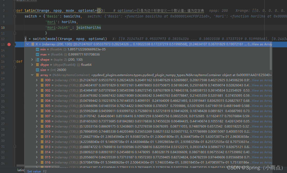
Task: Collapse the array NdArrayItemsContainer node
Action: coord(32,75)
